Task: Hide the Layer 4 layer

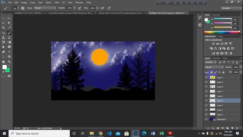Action: [206, 82]
